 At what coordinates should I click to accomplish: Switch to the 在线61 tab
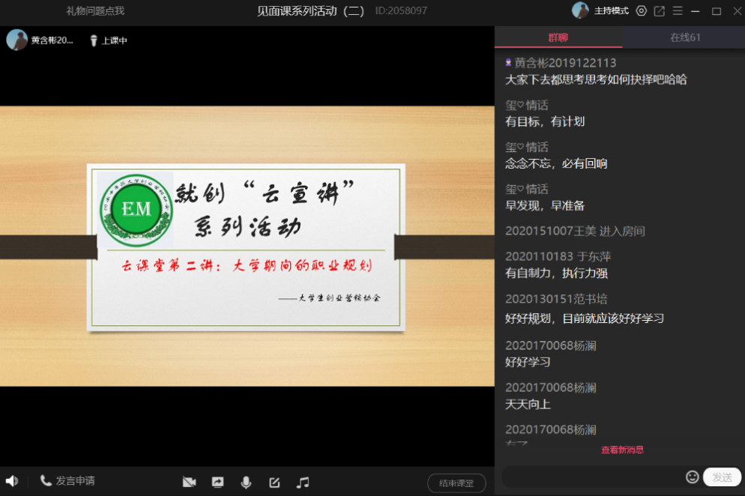(684, 37)
